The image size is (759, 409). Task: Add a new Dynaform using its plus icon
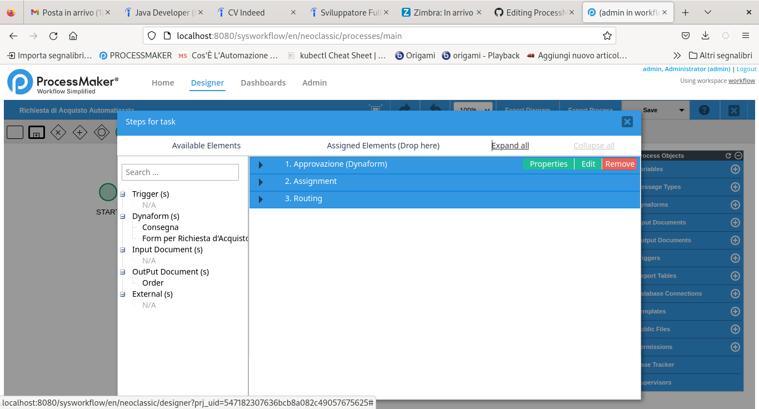click(735, 205)
